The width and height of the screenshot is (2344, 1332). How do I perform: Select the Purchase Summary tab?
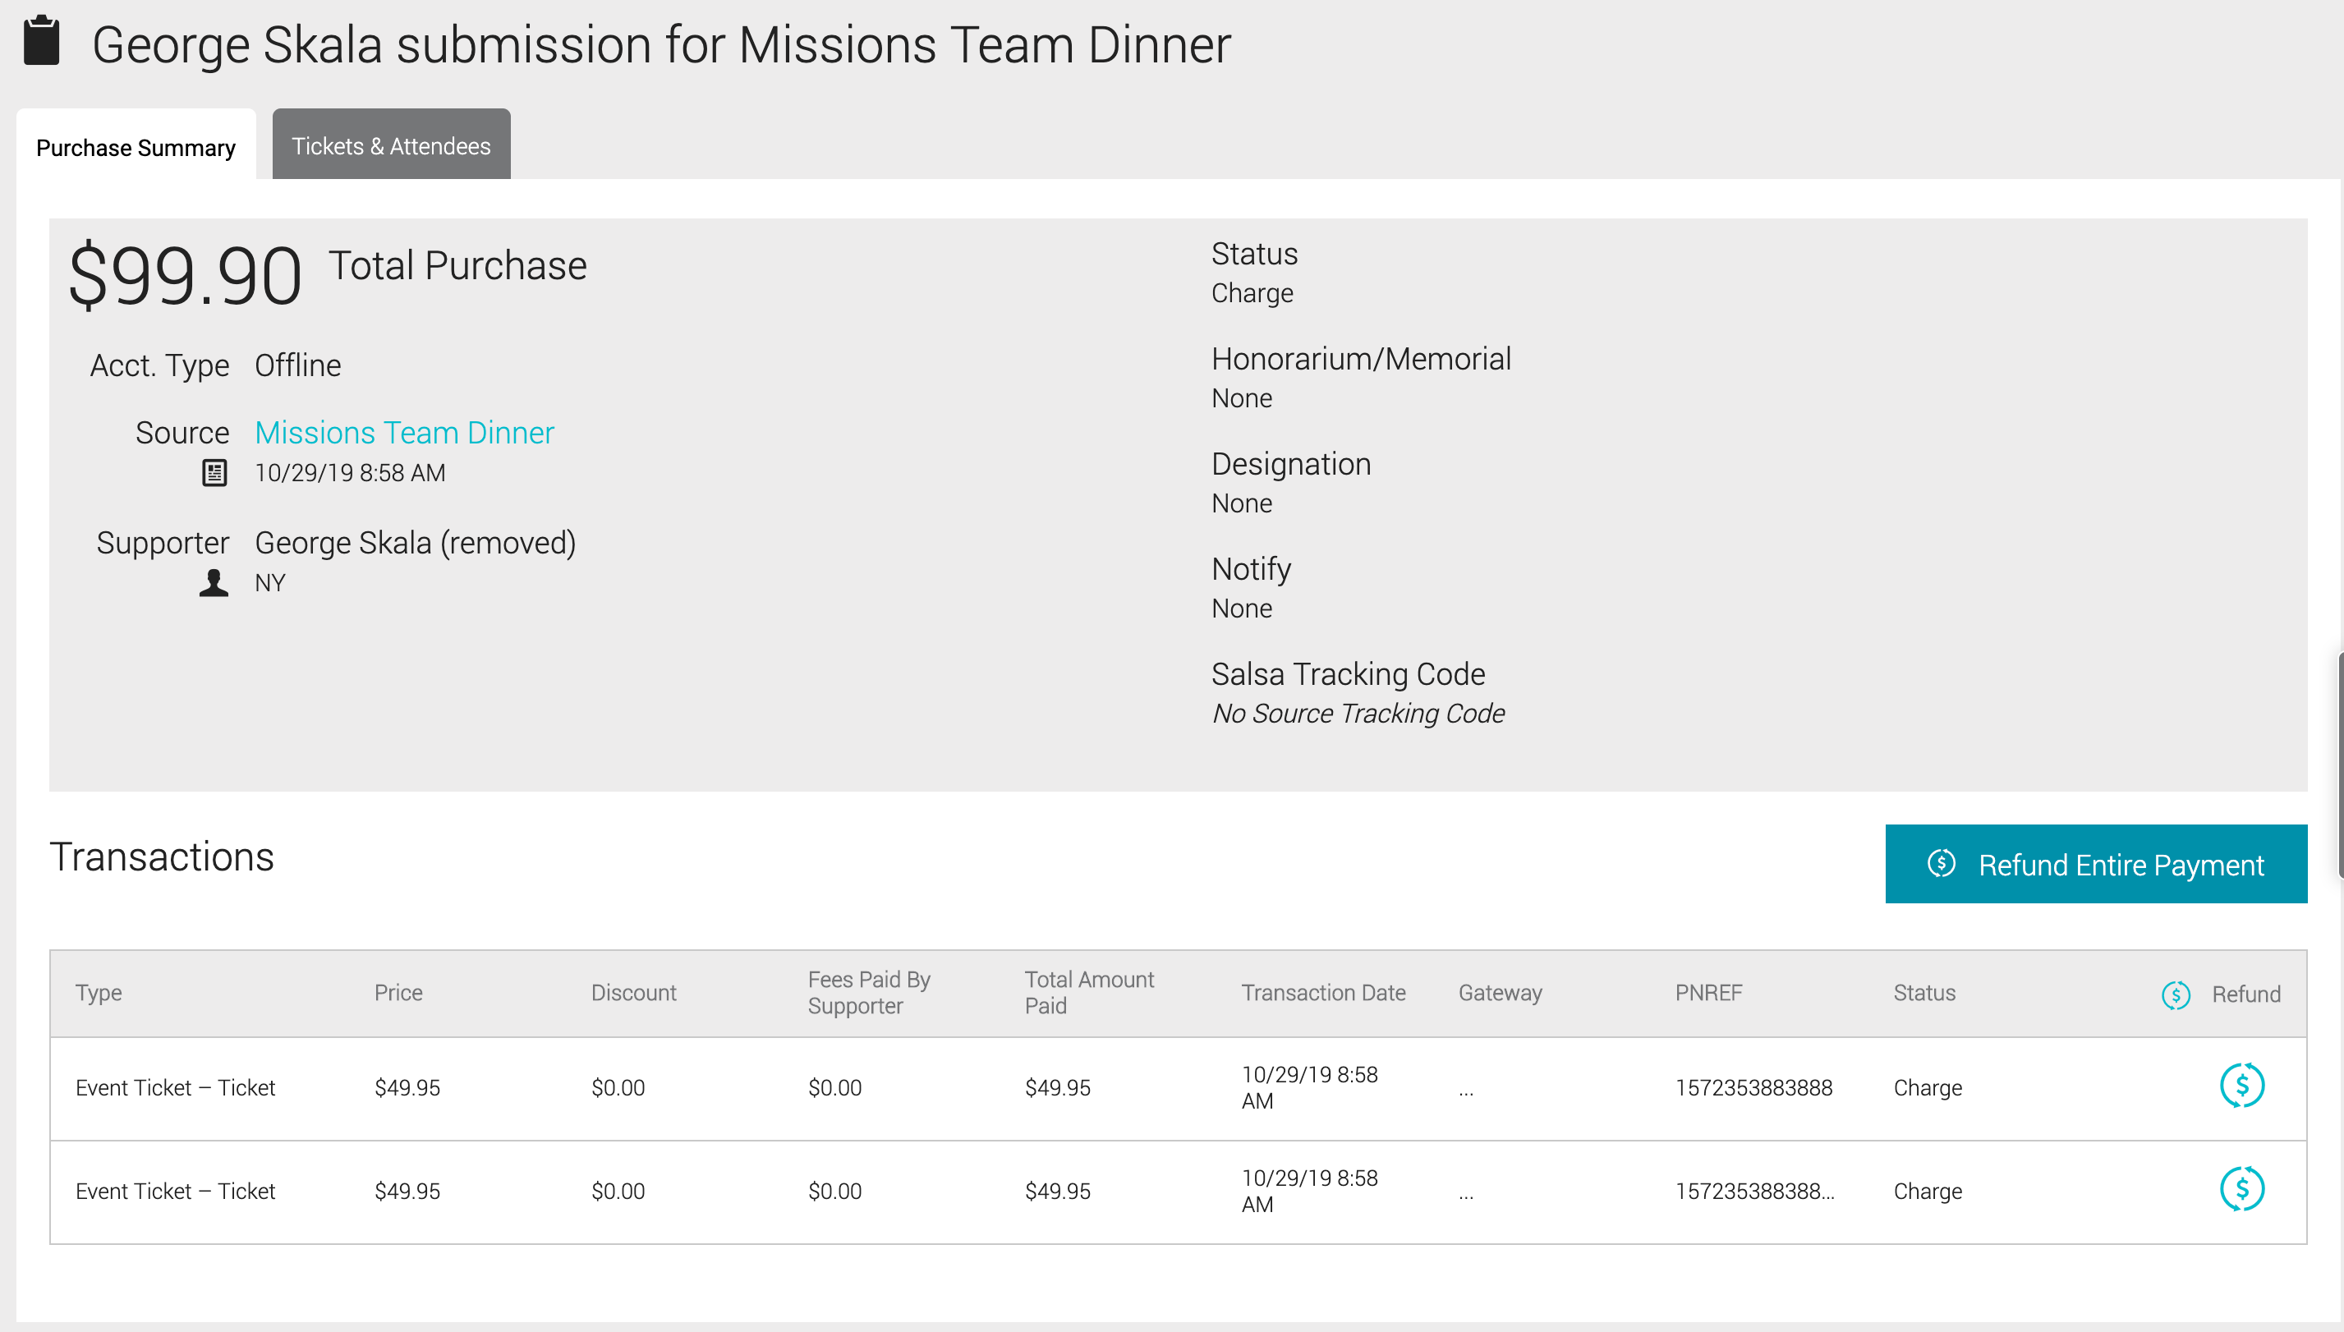coord(136,147)
